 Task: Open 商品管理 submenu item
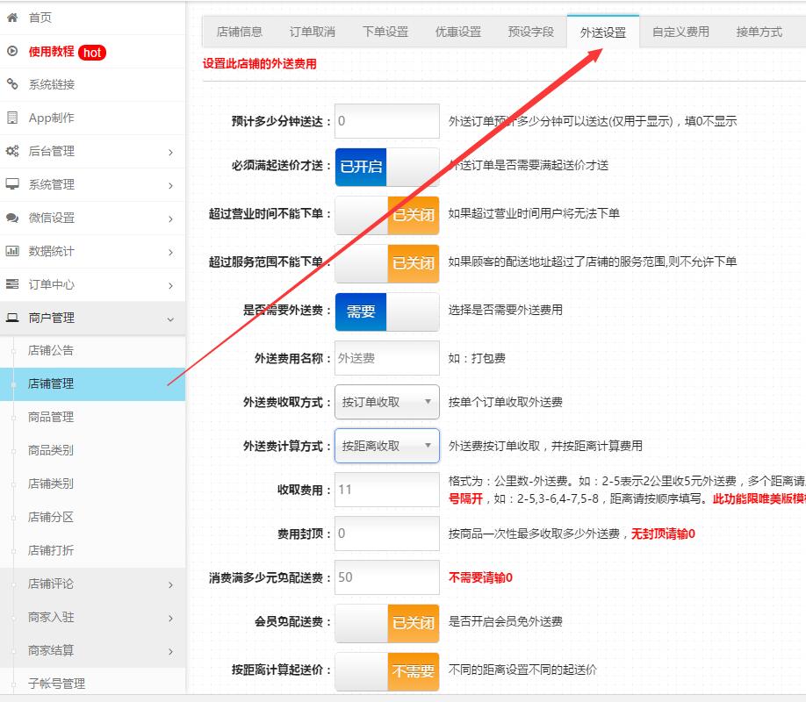tap(92, 417)
